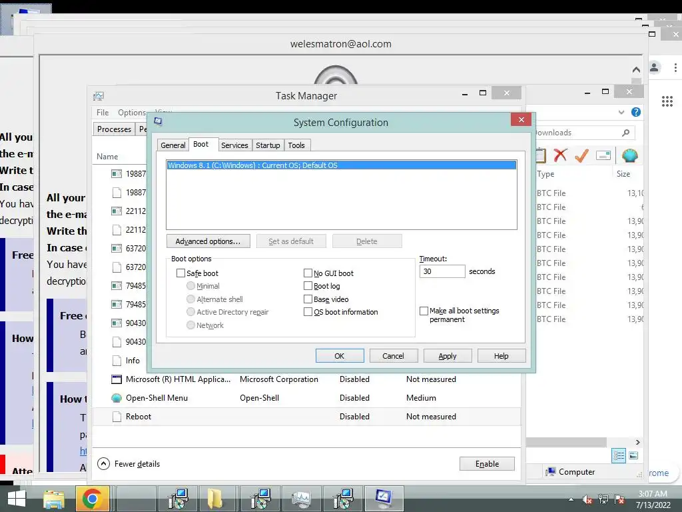Viewport: 682px width, 512px height.
Task: Collapse Task Manager with Fewer details
Action: pos(129,464)
